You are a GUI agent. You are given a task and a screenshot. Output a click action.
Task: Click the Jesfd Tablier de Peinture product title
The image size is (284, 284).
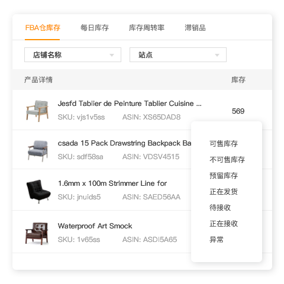coord(130,104)
